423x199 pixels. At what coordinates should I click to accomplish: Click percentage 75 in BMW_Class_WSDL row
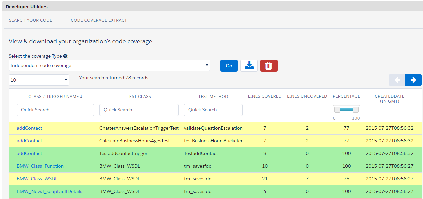pos(346,179)
